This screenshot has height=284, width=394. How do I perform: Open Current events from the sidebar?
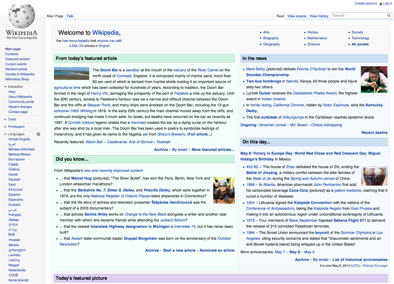point(16,64)
